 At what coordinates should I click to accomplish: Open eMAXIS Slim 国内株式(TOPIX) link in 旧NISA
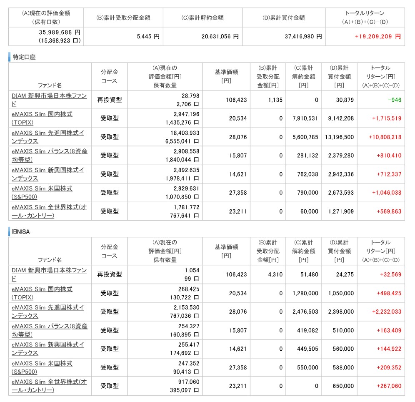[42, 293]
